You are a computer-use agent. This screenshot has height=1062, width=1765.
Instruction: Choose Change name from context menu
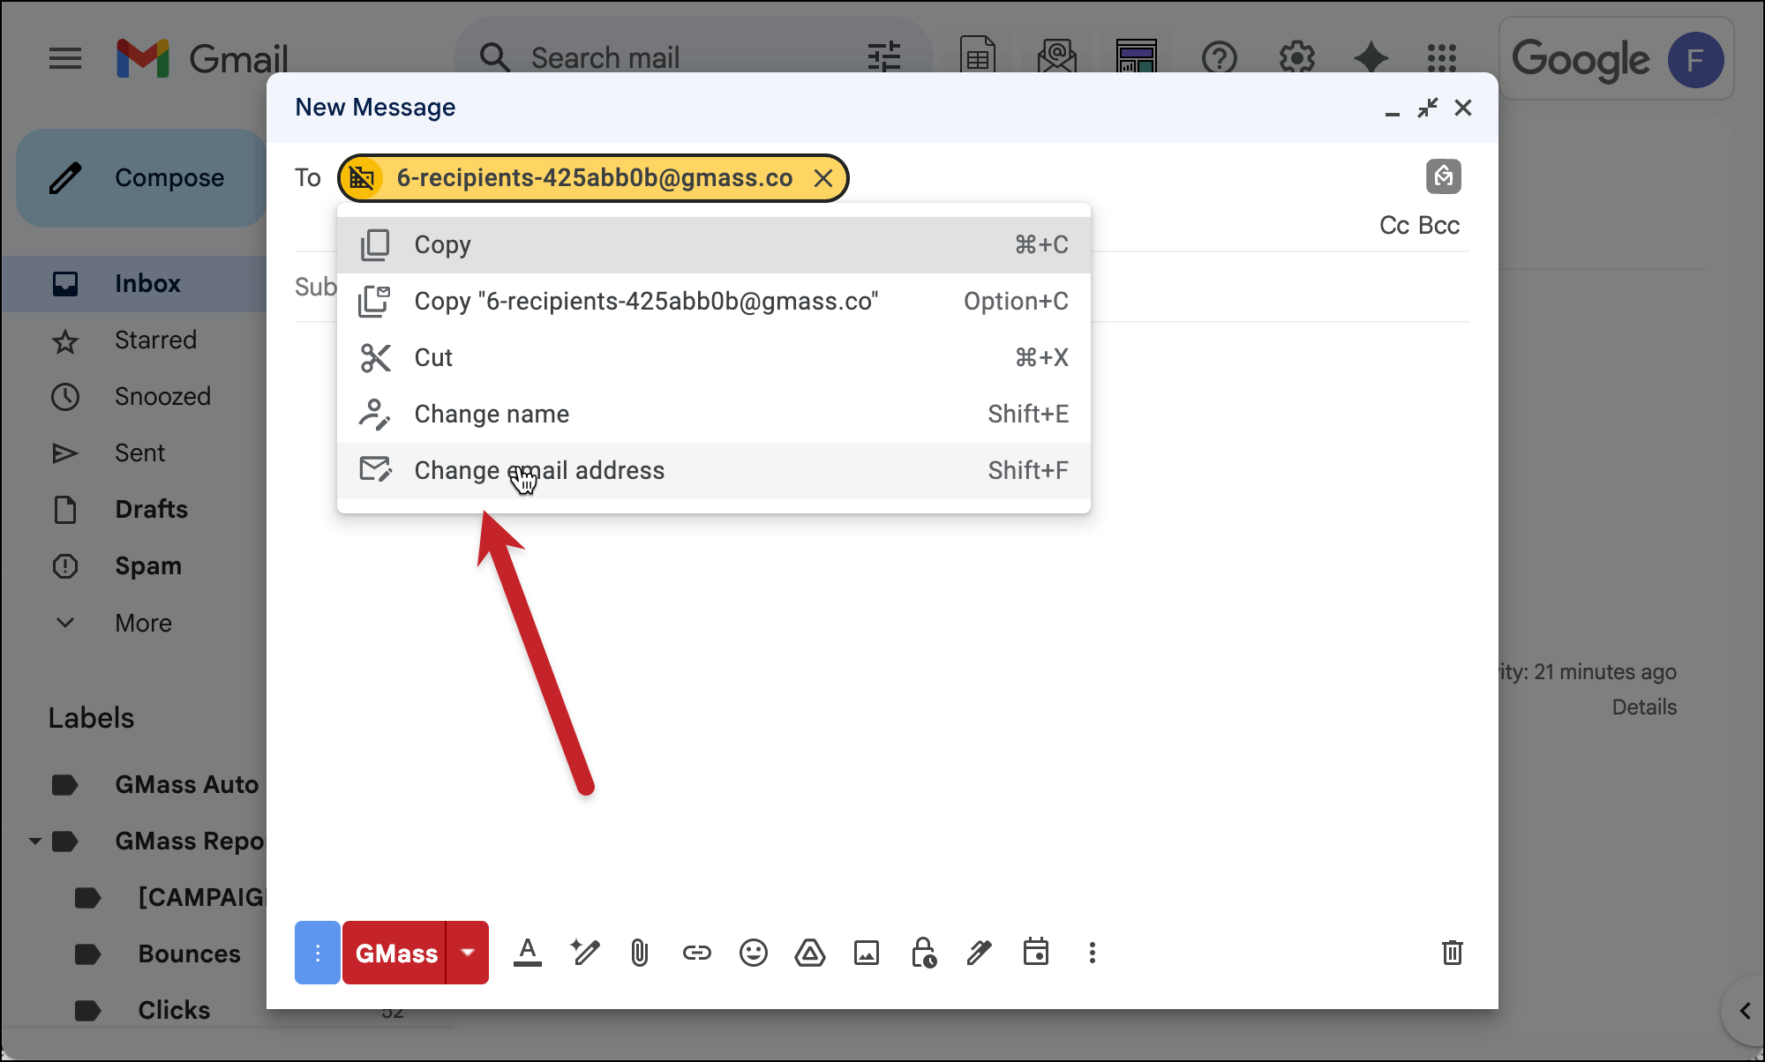pyautogui.click(x=492, y=415)
